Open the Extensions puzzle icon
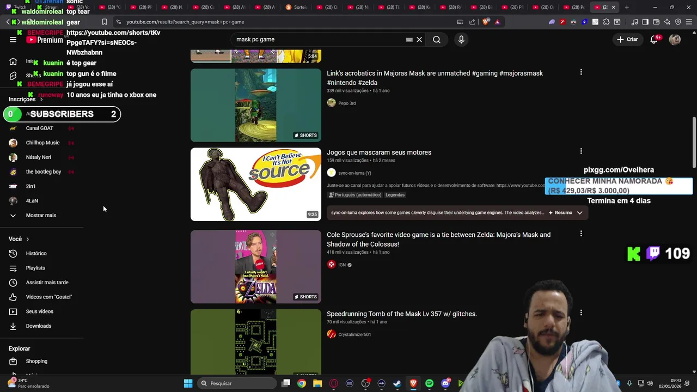This screenshot has height=392, width=697. pos(606,22)
